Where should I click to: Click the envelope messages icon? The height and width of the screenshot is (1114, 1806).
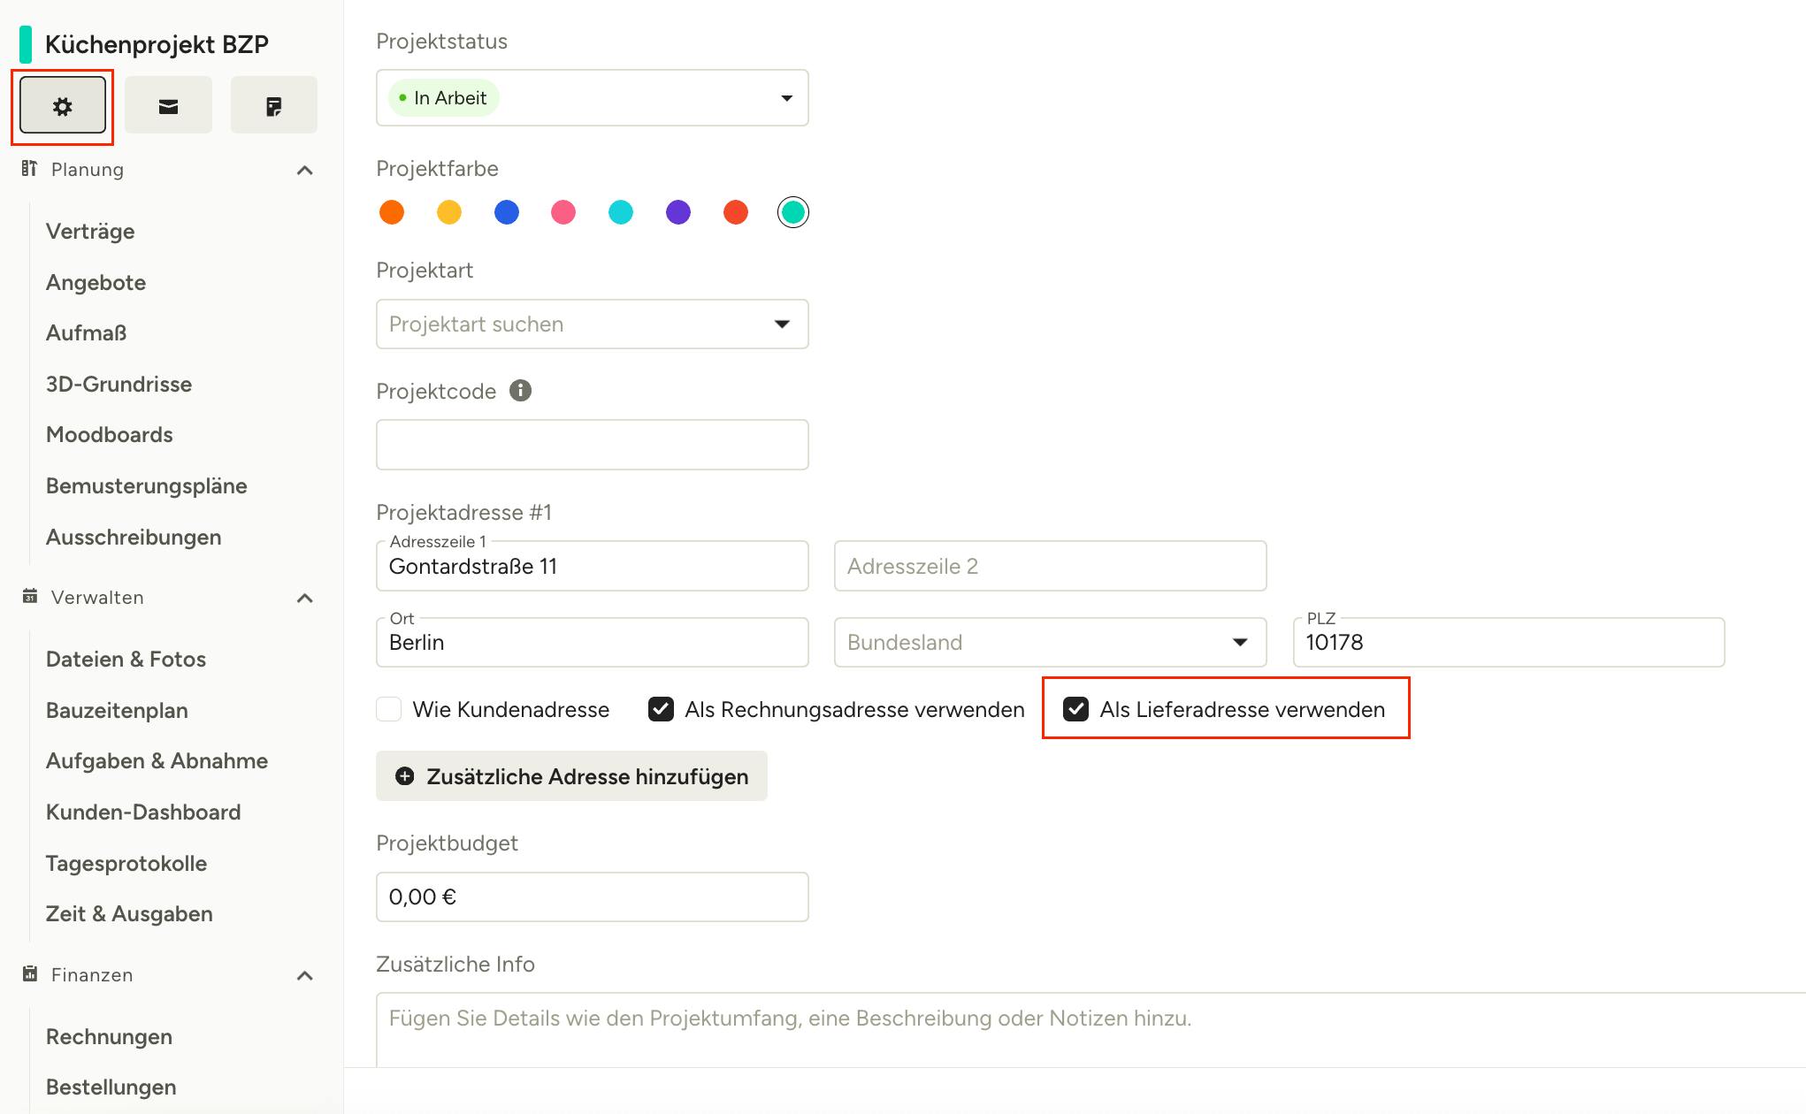(x=168, y=106)
